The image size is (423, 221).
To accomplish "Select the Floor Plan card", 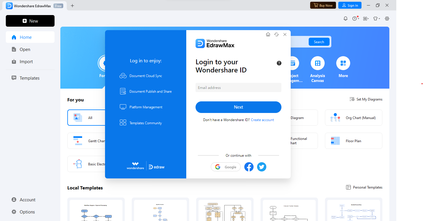I will click(x=354, y=141).
